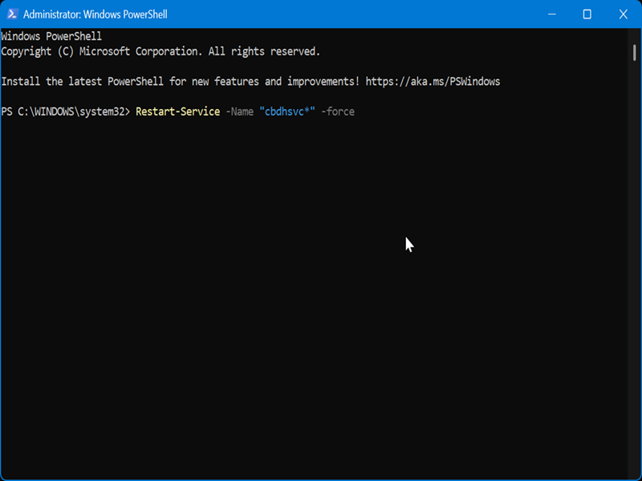Click the "cbdhsvc*" string argument
This screenshot has width=642, height=481.
pos(287,111)
